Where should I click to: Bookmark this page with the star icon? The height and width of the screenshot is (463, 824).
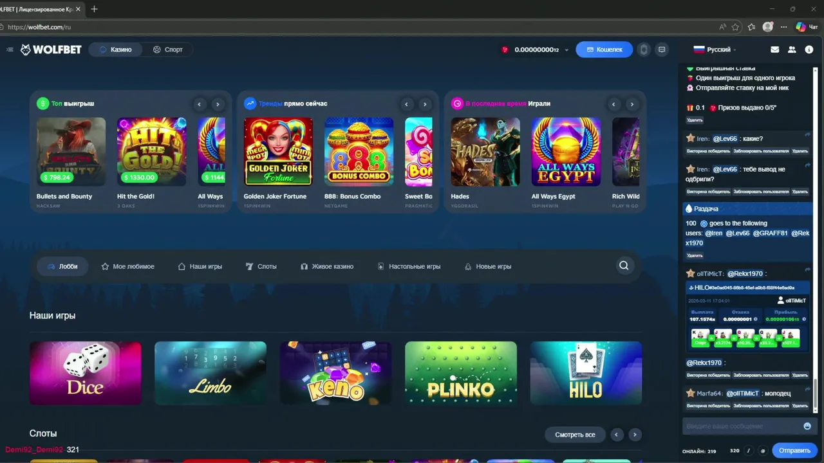tap(735, 27)
